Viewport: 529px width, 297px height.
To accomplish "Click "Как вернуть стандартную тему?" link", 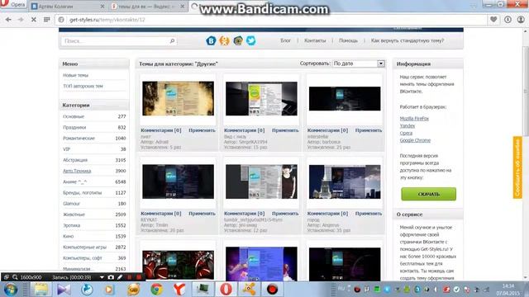I will (407, 40).
